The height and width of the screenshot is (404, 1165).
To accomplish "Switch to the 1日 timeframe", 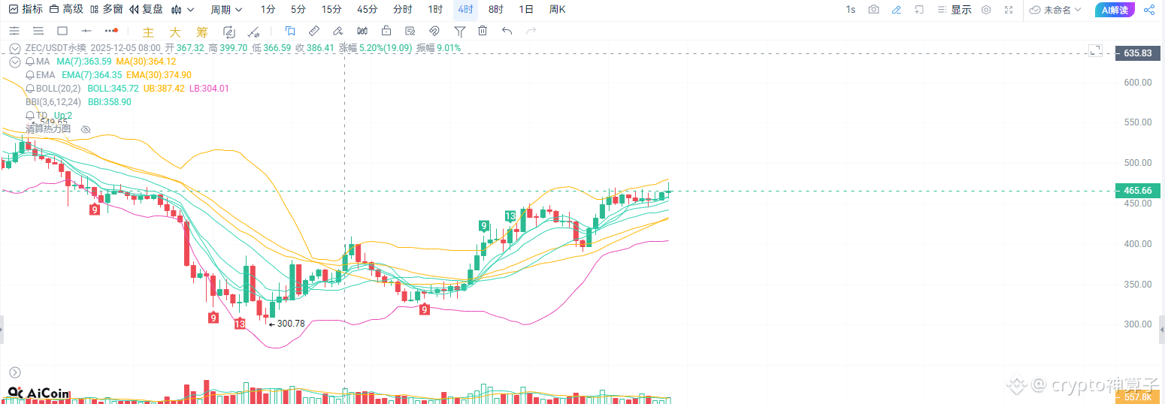I will (527, 10).
